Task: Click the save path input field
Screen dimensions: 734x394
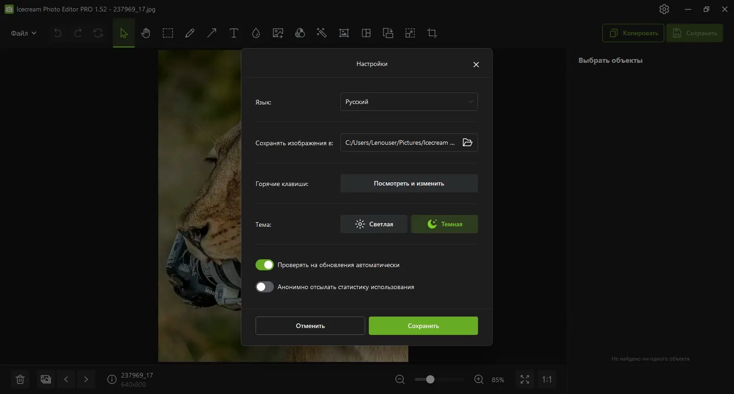Action: (409, 142)
